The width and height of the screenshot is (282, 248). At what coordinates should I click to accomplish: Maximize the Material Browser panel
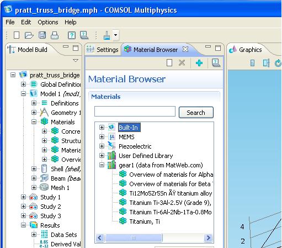[x=218, y=48]
